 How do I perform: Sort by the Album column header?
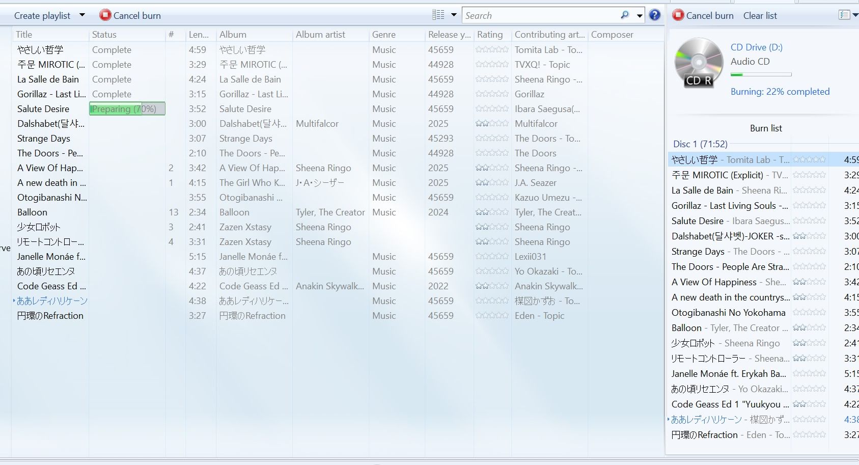(x=233, y=35)
